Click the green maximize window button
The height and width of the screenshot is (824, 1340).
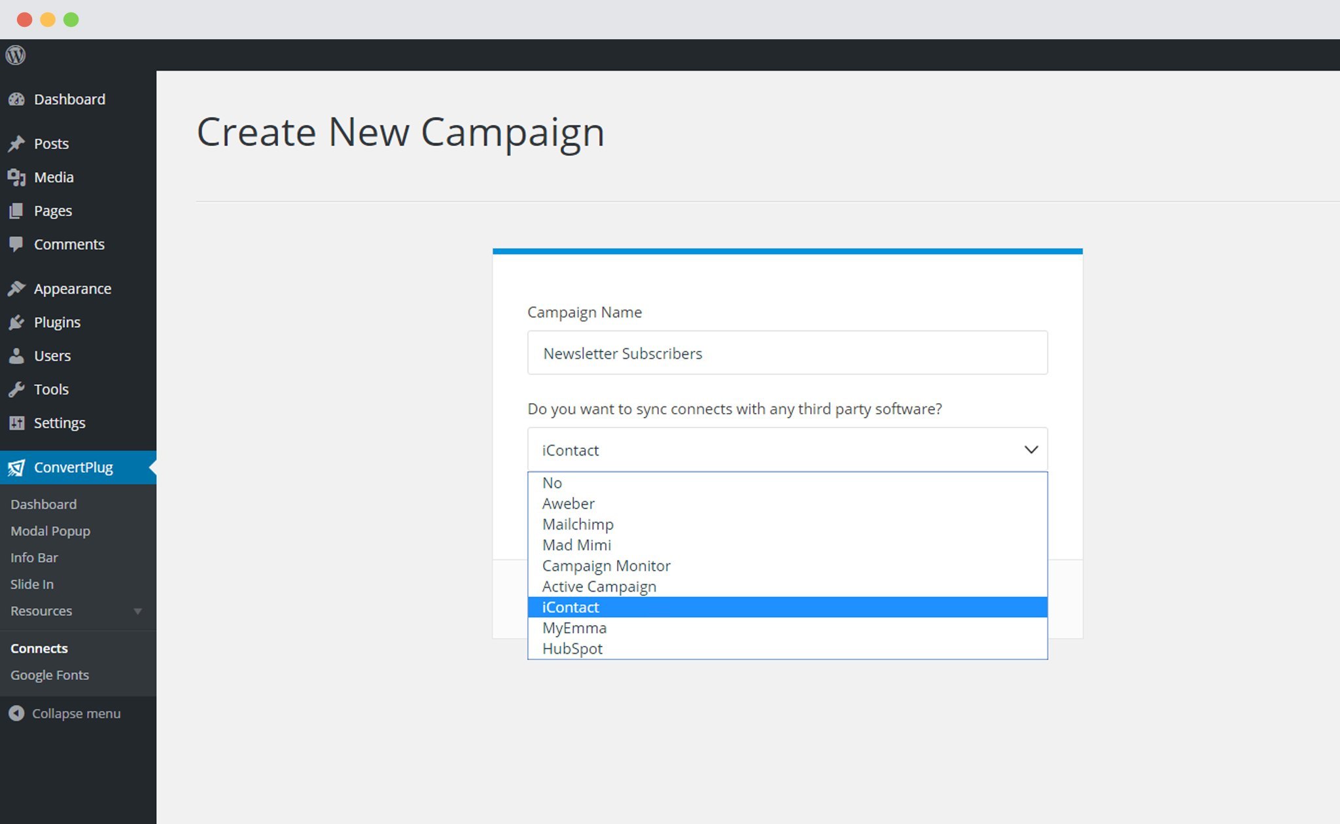71,20
